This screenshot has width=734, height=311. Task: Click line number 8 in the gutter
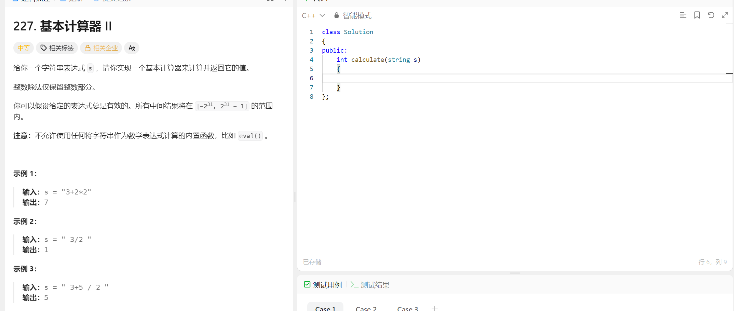pyautogui.click(x=312, y=97)
